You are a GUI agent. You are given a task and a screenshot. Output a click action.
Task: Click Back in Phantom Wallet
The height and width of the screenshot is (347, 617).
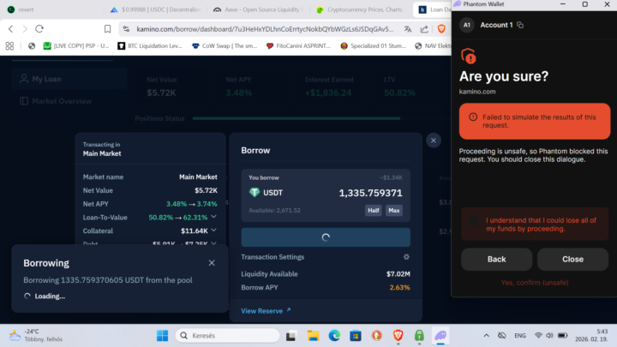pos(496,260)
